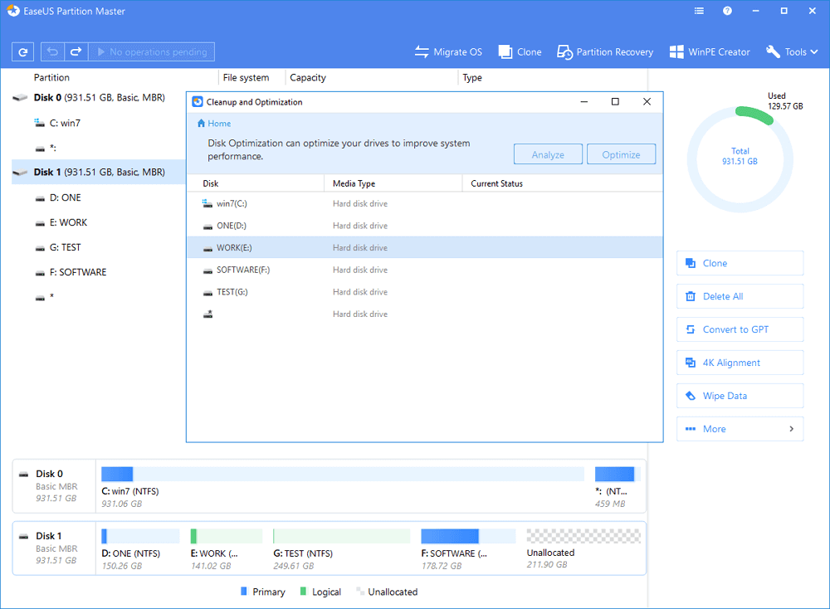The image size is (830, 609).
Task: Open the hamburger menu in title bar
Action: pos(699,11)
